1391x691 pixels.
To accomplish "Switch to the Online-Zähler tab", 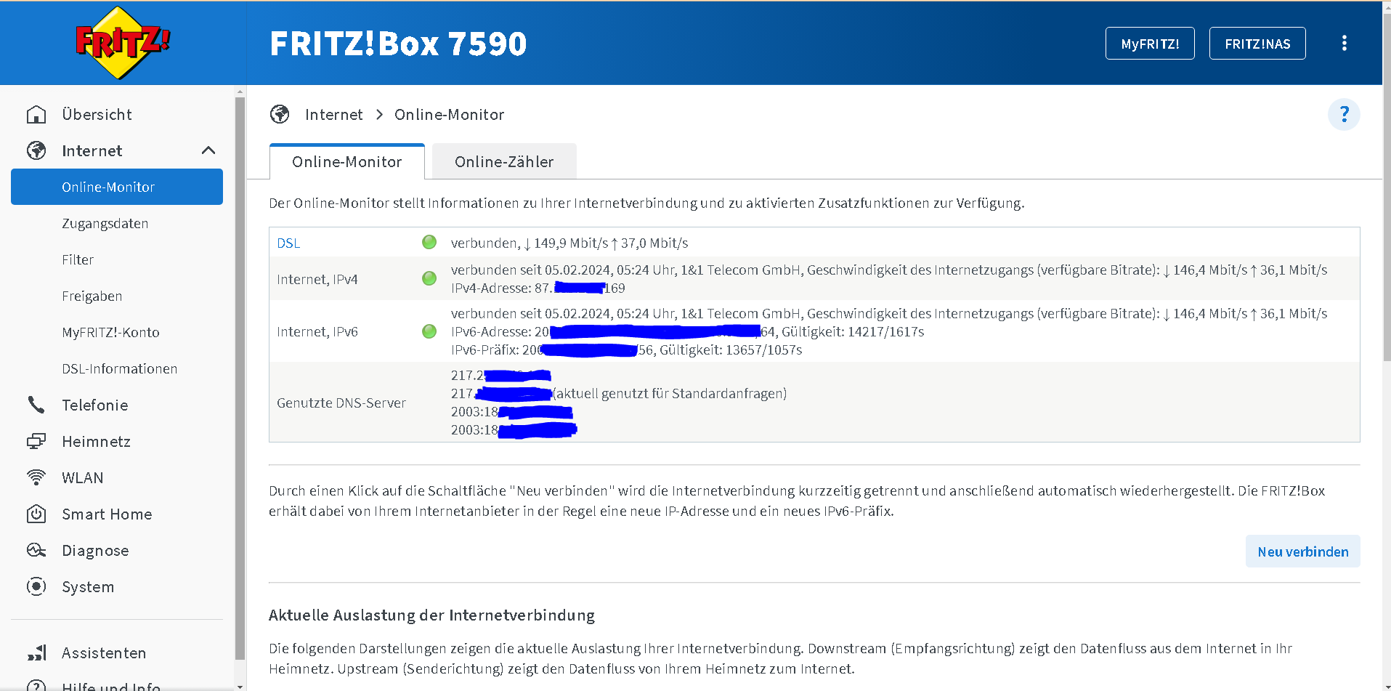I will (x=504, y=161).
